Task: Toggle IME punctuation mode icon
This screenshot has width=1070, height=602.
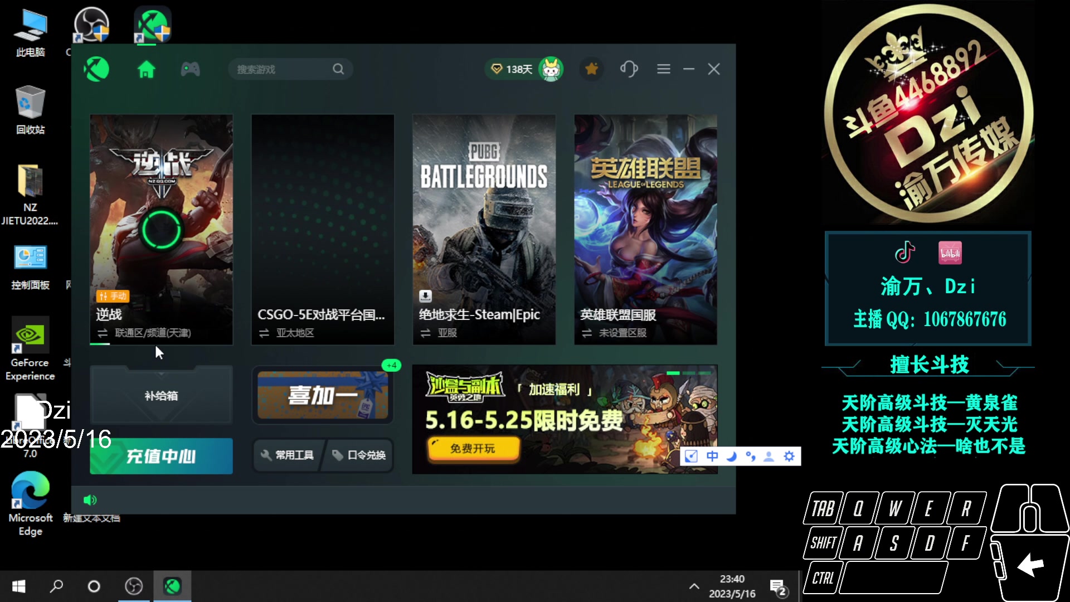Action: (x=751, y=457)
